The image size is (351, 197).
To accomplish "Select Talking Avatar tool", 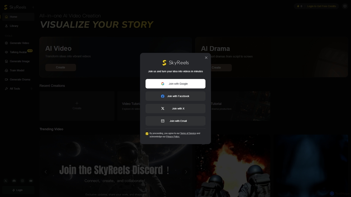I will coord(18,52).
